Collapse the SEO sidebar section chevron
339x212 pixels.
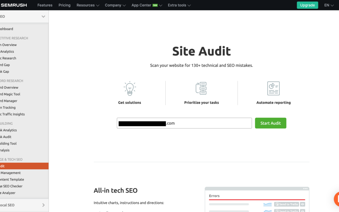point(43,17)
